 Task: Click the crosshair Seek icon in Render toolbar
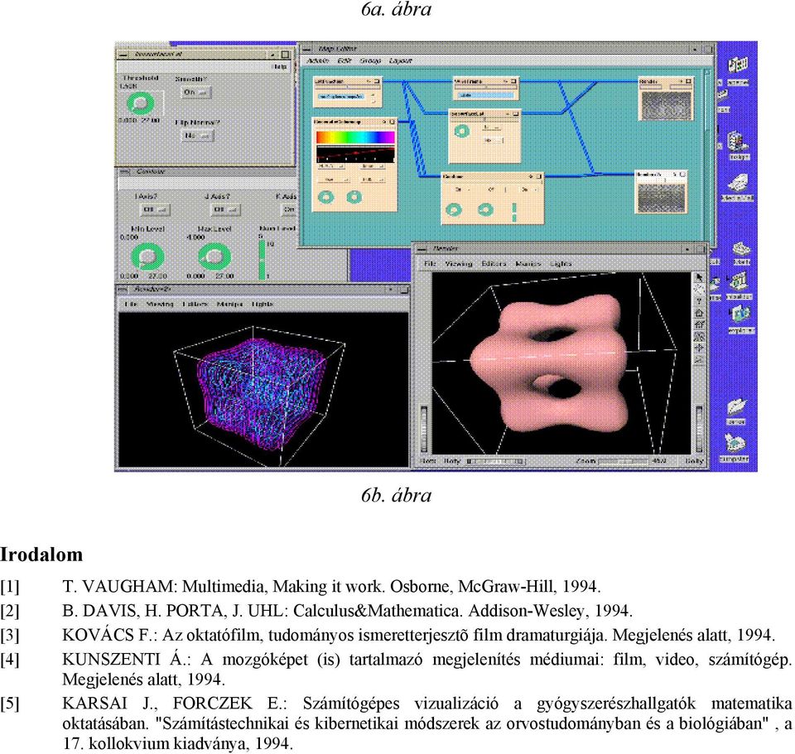(x=699, y=348)
